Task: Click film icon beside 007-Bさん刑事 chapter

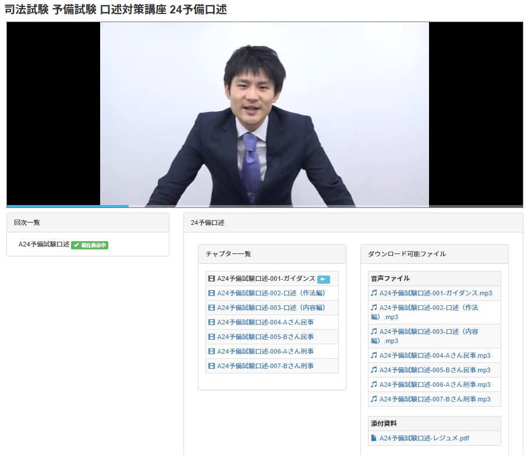Action: (x=211, y=366)
